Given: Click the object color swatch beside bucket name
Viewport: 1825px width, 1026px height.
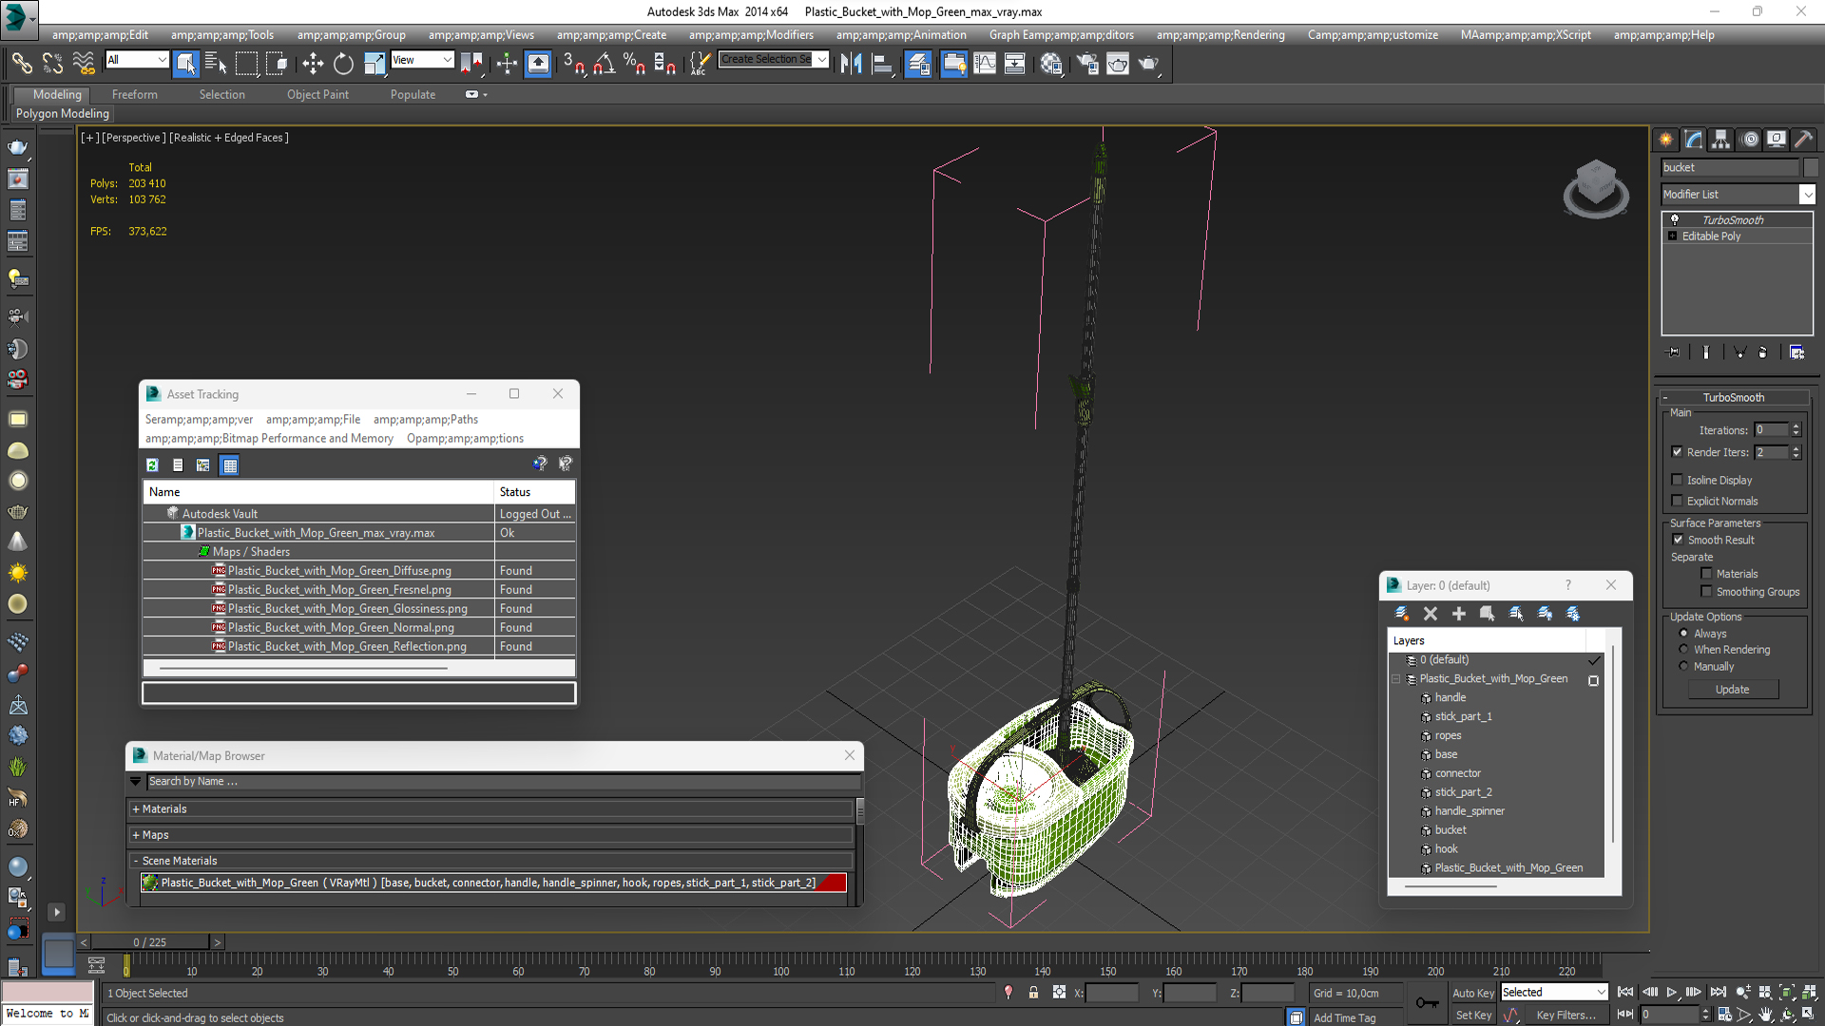Looking at the screenshot, I should point(1810,167).
